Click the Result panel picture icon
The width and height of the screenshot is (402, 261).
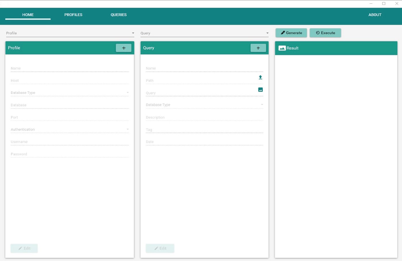[282, 48]
